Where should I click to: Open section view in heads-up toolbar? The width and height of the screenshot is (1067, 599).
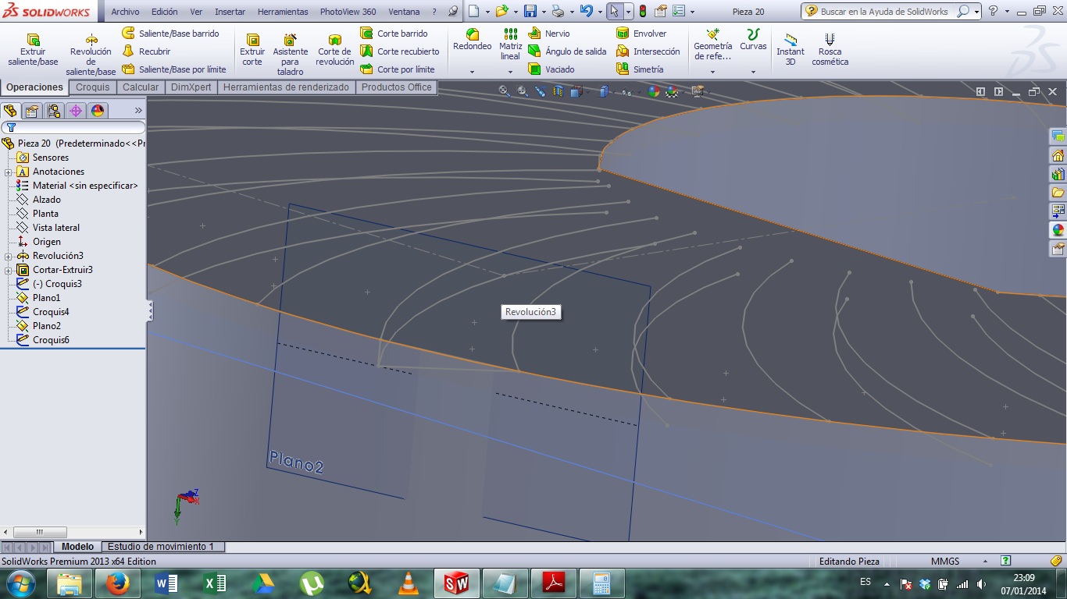558,91
